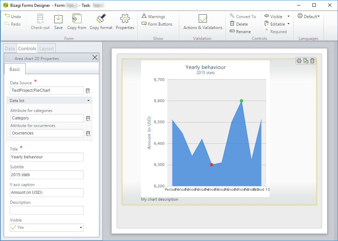Open Form Buttons option
This screenshot has height=241, width=338.
(157, 24)
